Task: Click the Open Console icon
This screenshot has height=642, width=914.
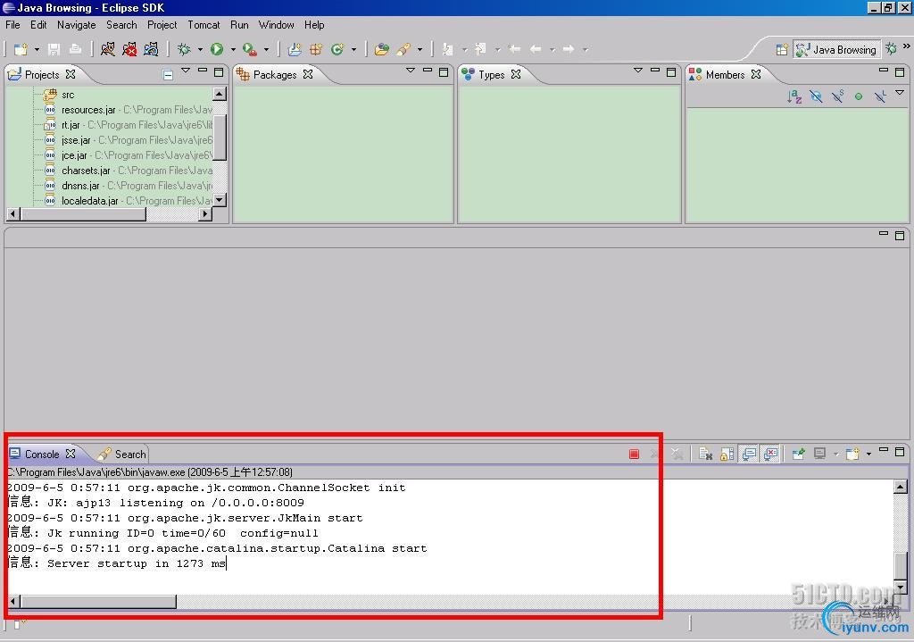Action: click(852, 454)
